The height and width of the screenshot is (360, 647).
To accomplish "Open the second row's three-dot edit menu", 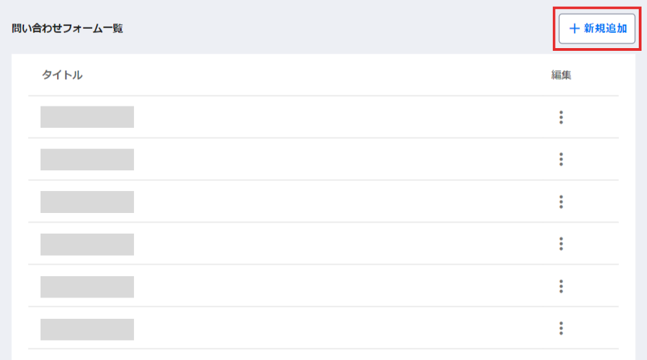I will tap(561, 159).
